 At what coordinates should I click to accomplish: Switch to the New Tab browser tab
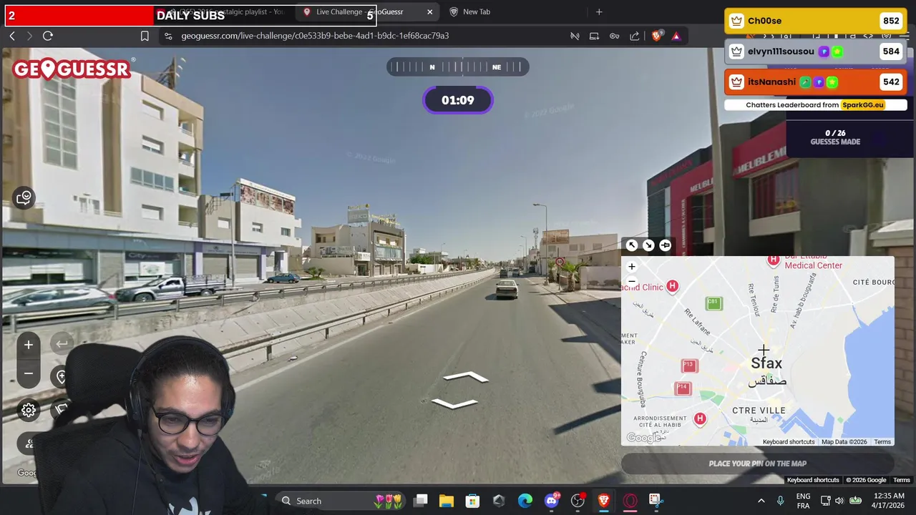click(476, 12)
